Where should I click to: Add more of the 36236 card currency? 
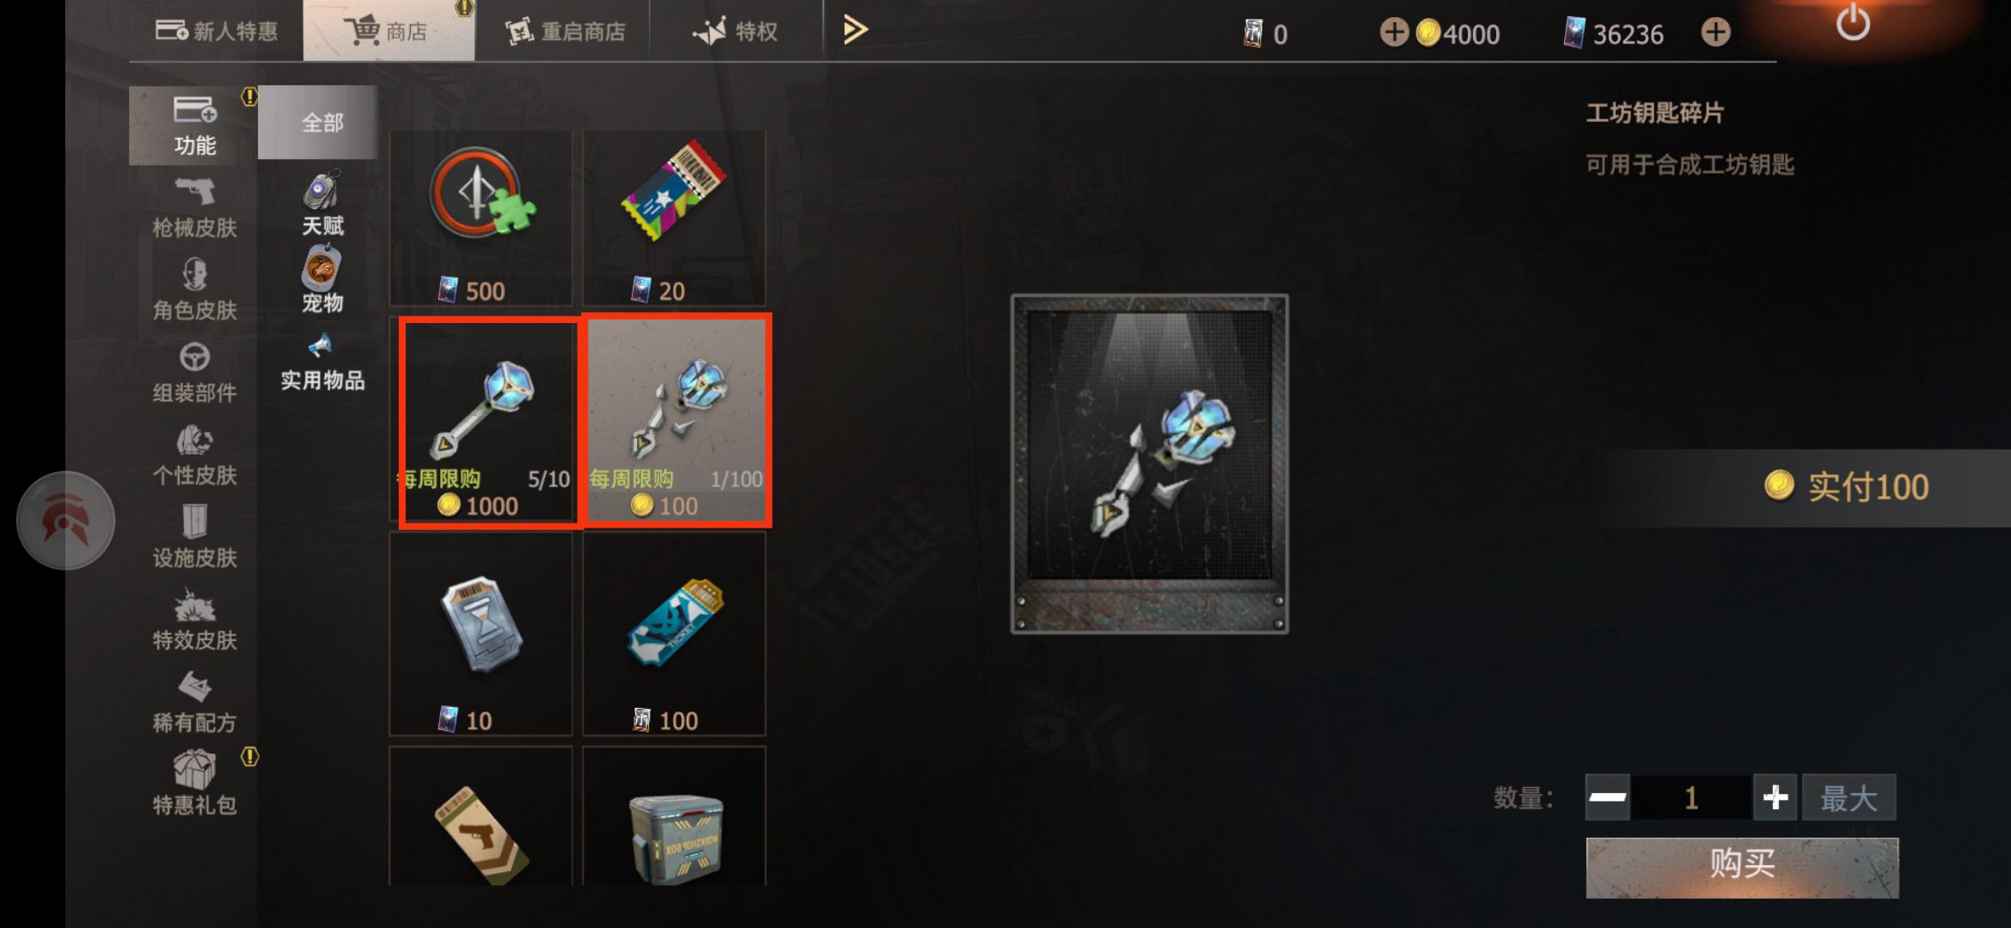(1715, 33)
